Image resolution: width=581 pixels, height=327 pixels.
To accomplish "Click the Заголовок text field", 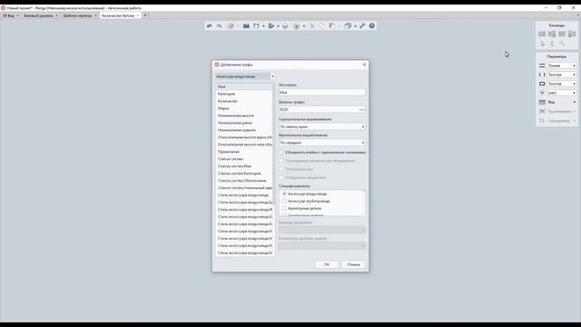I will click(322, 93).
